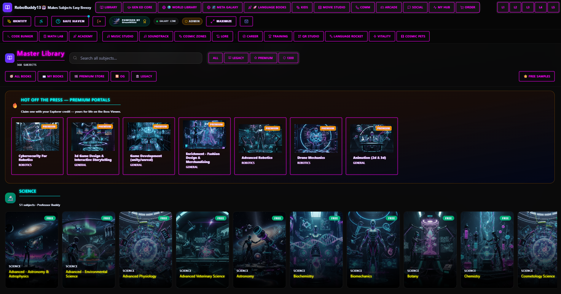Screen dimensions: 561x294
Task: Select level L5
Action: pyautogui.click(x=553, y=7)
